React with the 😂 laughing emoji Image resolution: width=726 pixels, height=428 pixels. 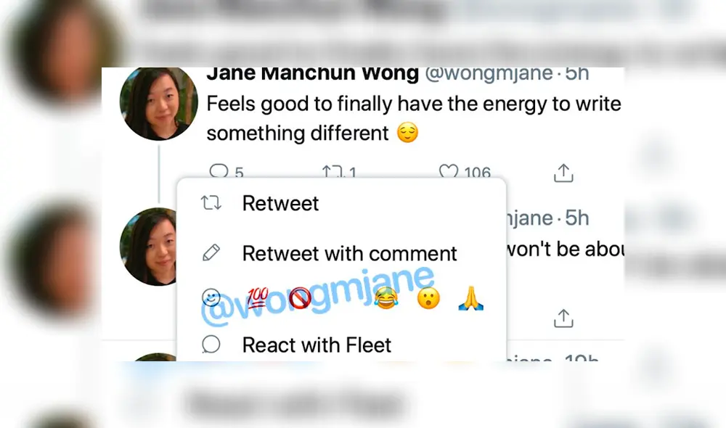(x=386, y=296)
